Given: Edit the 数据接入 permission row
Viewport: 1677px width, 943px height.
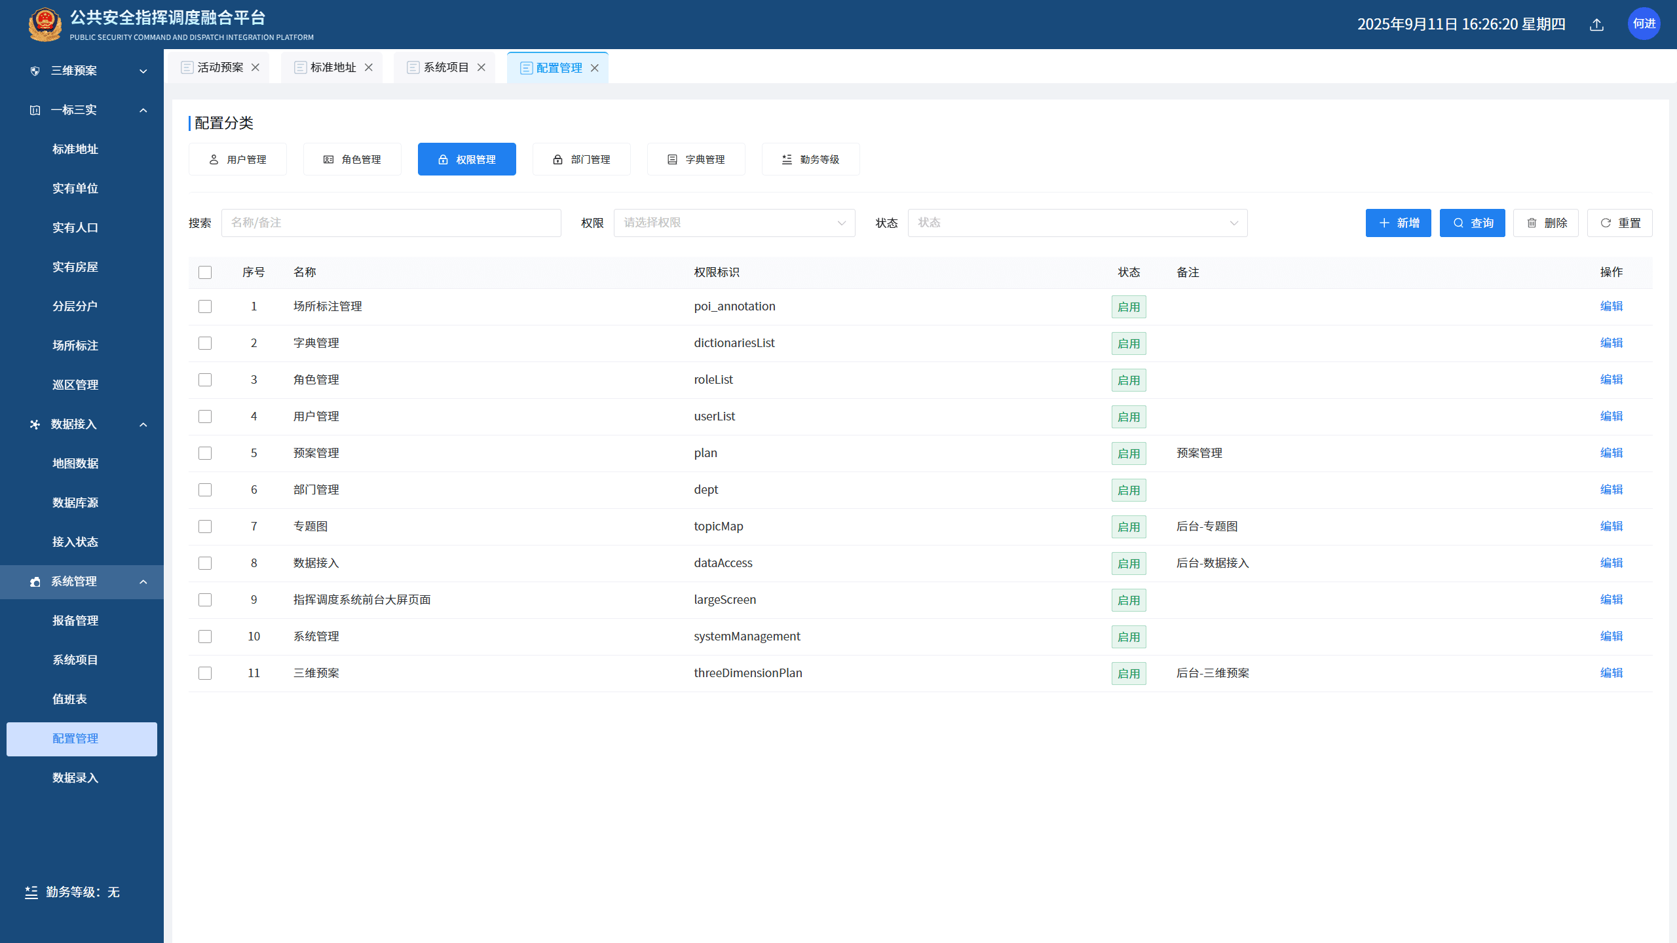Looking at the screenshot, I should (x=1611, y=563).
